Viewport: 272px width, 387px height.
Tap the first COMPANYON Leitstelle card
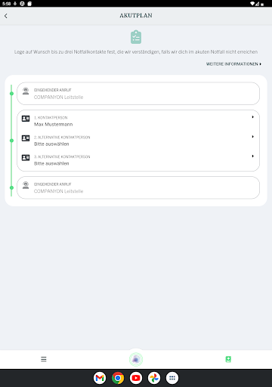138,94
